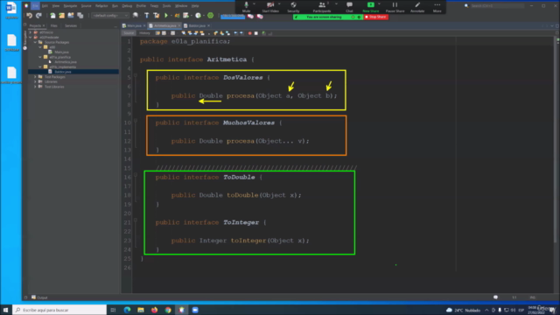Viewport: 560px width, 315px height.
Task: Switch to History editor view
Action: point(144,33)
